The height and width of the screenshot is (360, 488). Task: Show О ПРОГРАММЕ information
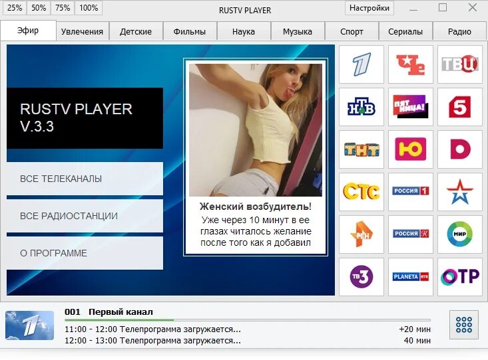coord(85,253)
